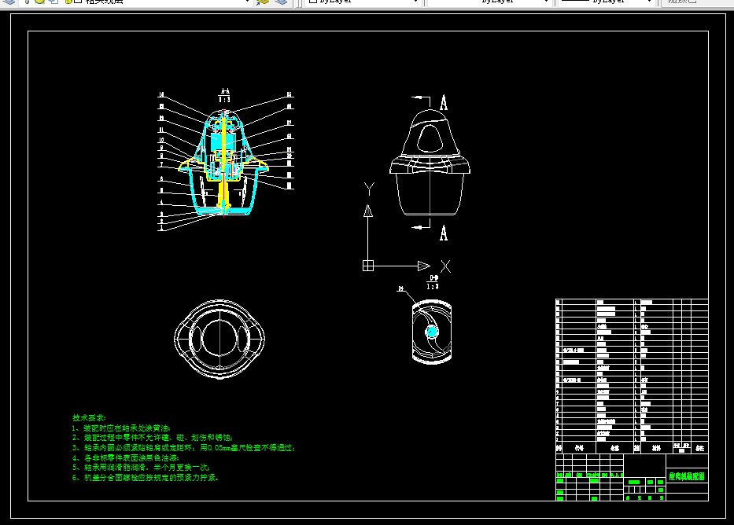Select requirement line 3 mentioning 0.05mm塞尺
The width and height of the screenshot is (734, 525).
183,448
